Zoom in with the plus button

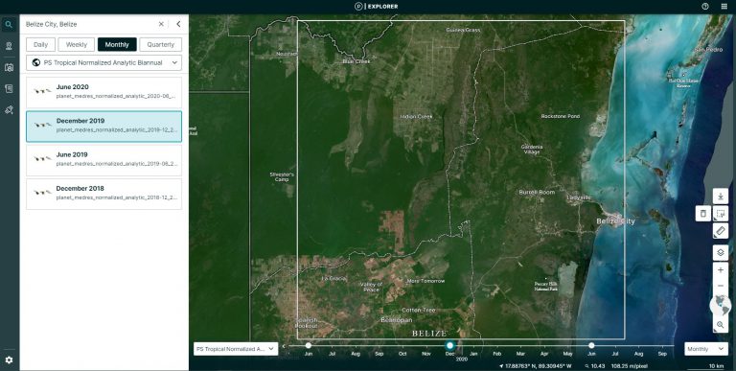721,270
